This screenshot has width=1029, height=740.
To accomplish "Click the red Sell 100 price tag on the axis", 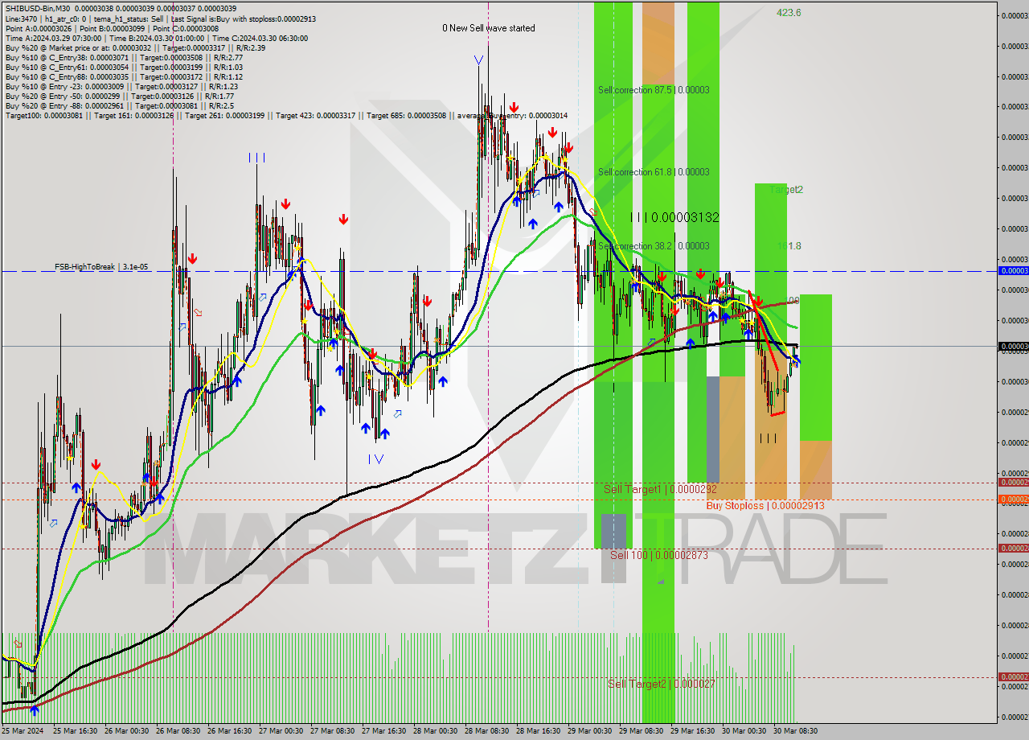I will click(1013, 549).
